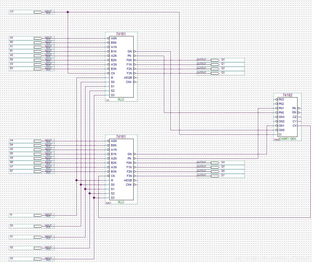Image resolution: width=312 pixels, height=263 pixels.
Task: Click the GN2 port on the 74182
Action: tap(281, 121)
